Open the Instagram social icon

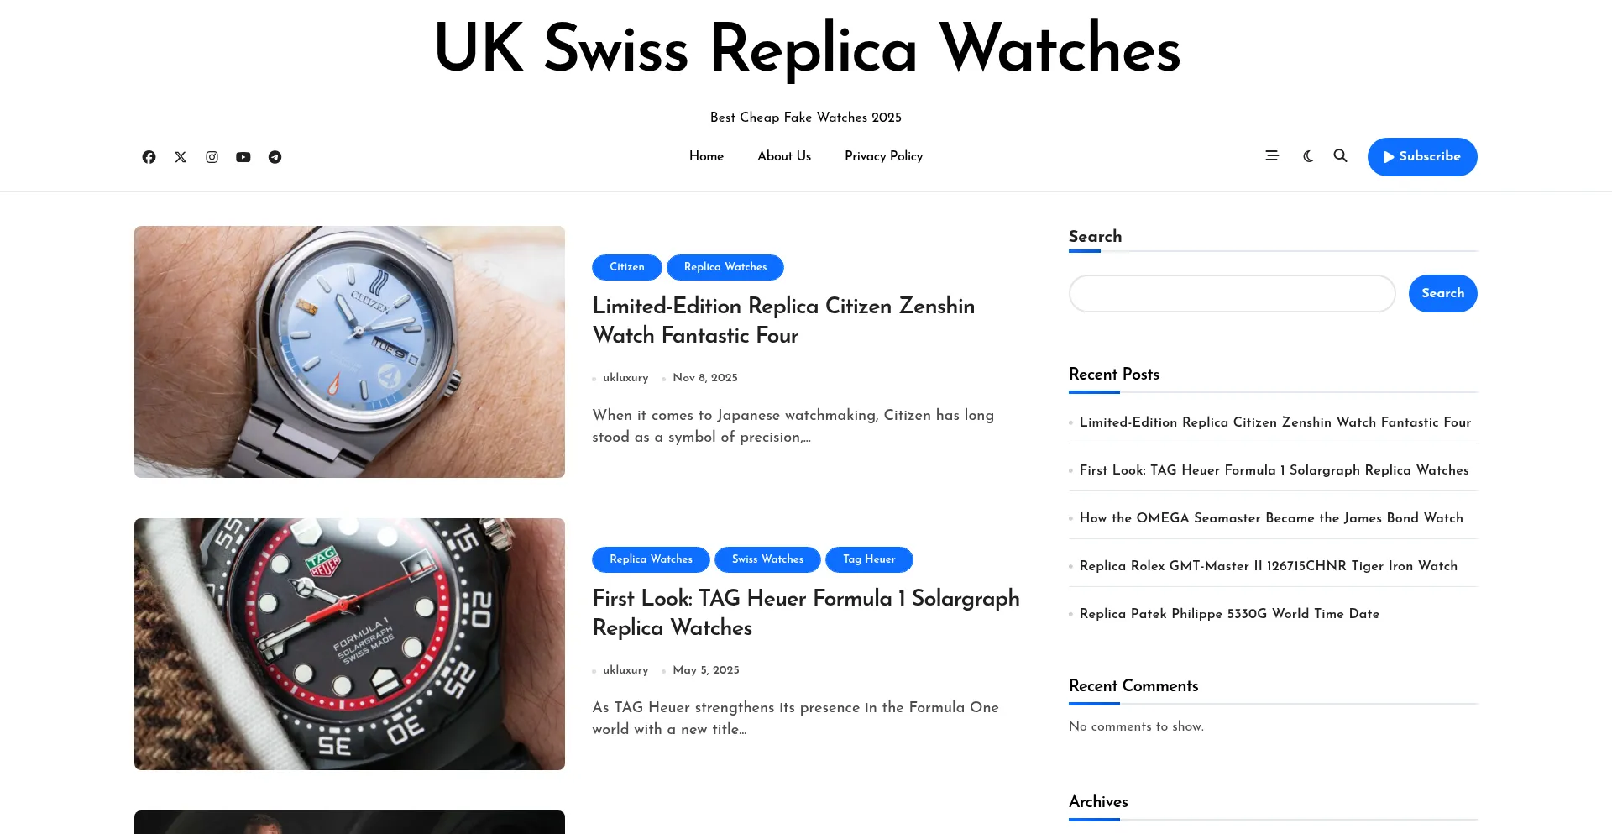212,157
